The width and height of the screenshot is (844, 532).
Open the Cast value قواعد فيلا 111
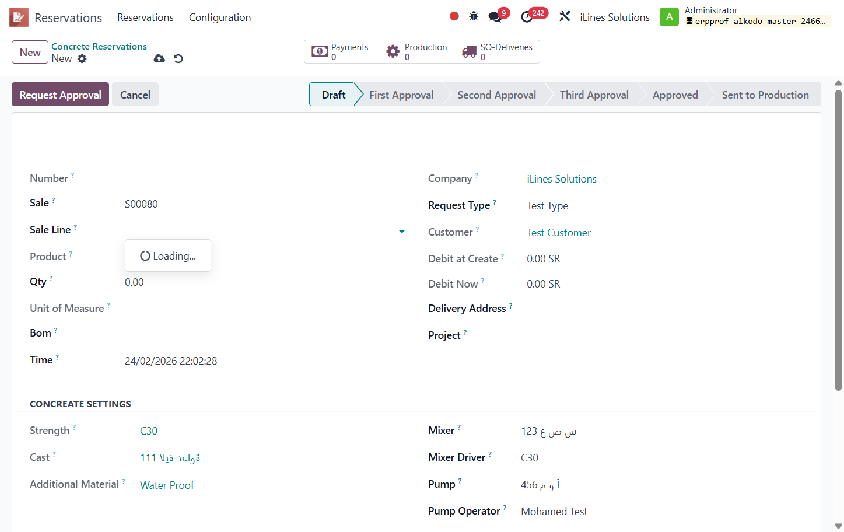point(170,458)
